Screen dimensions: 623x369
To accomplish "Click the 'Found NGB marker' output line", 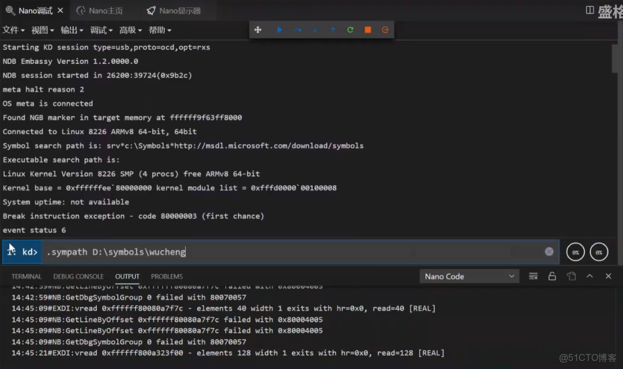I will point(122,118).
